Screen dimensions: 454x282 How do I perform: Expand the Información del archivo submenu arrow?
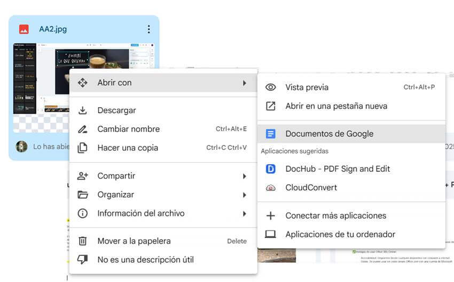245,214
